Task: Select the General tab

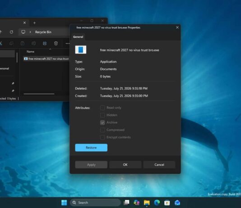Action: [78, 37]
